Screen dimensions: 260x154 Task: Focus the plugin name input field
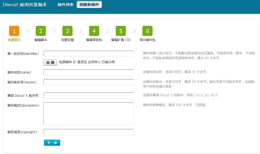coord(89,72)
